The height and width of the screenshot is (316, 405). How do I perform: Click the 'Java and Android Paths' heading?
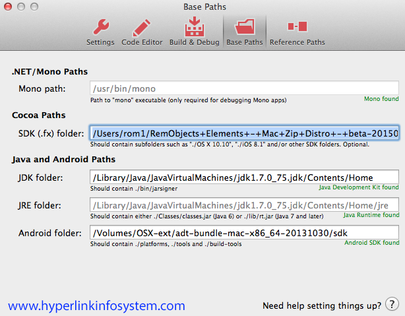coord(63,160)
